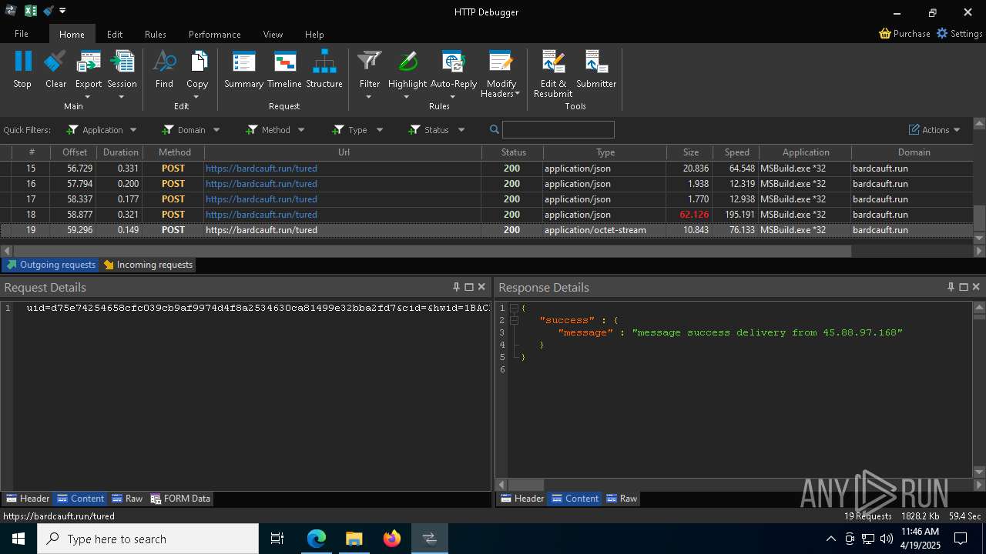Open the response Header tab
986x554 pixels.
coord(522,499)
